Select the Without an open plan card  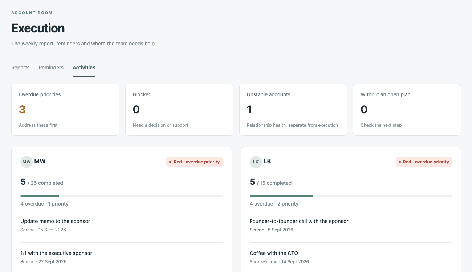(x=407, y=110)
